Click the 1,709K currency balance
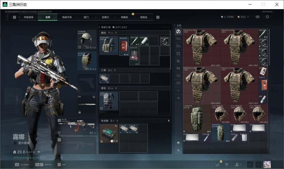This screenshot has height=169, width=284. click(x=227, y=17)
